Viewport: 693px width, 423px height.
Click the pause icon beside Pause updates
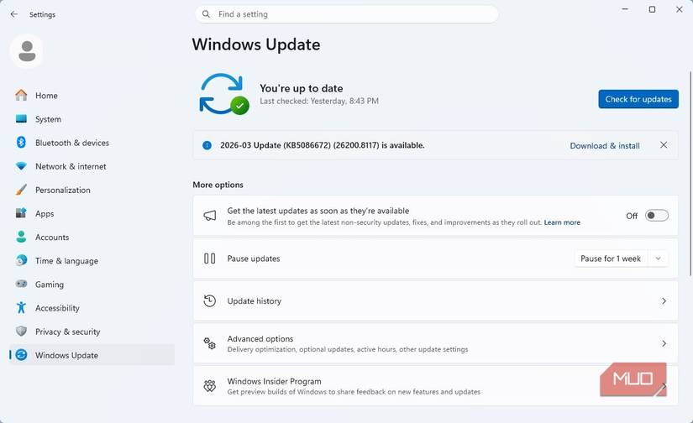point(209,258)
